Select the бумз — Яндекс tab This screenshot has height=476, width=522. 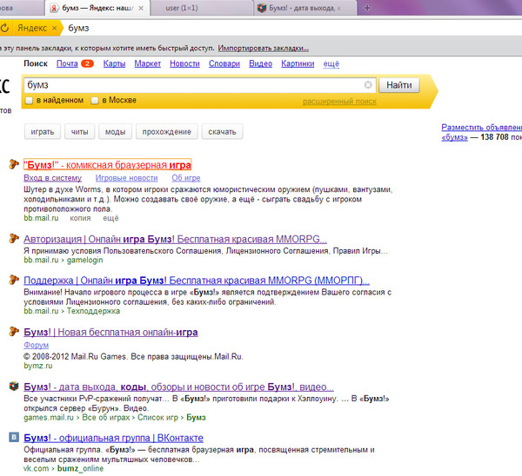97,8
